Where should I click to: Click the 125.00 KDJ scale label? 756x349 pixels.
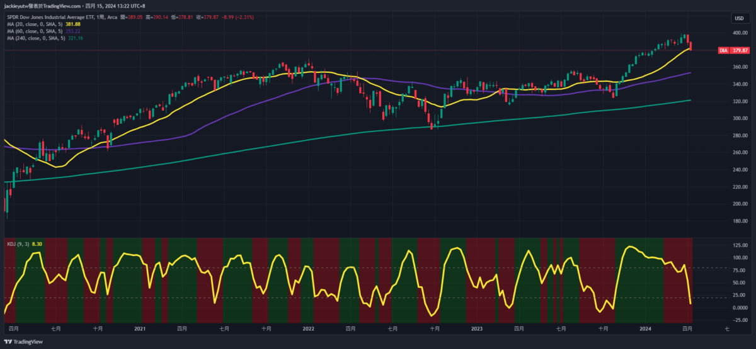[740, 245]
